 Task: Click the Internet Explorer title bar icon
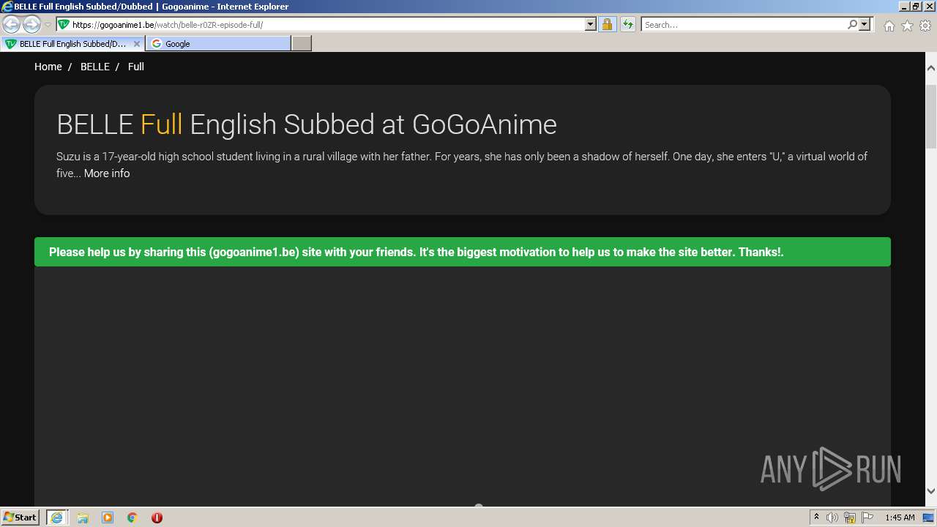point(7,7)
